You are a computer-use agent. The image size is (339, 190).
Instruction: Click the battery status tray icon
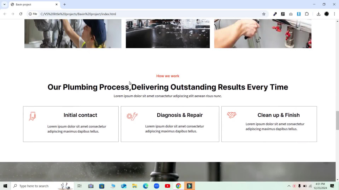click(305, 186)
